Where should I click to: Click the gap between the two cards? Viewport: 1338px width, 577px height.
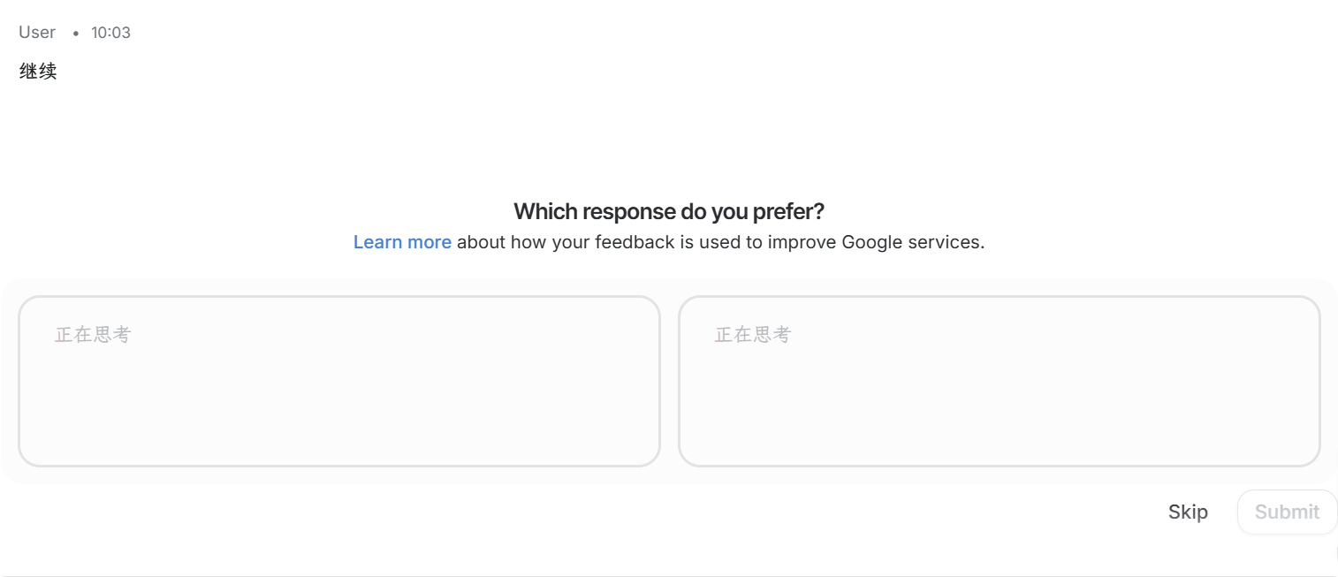(669, 381)
